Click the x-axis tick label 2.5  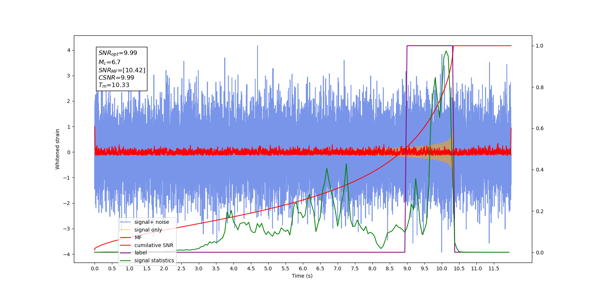(181, 268)
